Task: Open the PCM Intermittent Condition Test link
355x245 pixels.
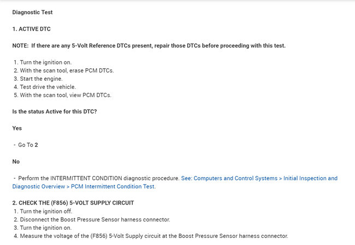Action: pos(265,178)
